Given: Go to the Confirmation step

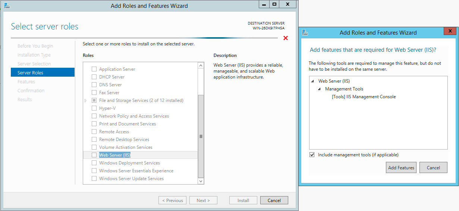Looking at the screenshot, I should point(31,91).
